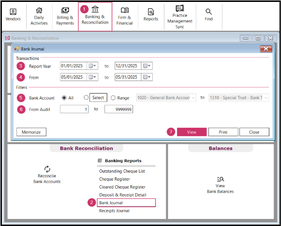This screenshot has height=226, width=281.
Task: Open From start date 05/01/2025 calendar dropdown
Action: click(x=92, y=77)
